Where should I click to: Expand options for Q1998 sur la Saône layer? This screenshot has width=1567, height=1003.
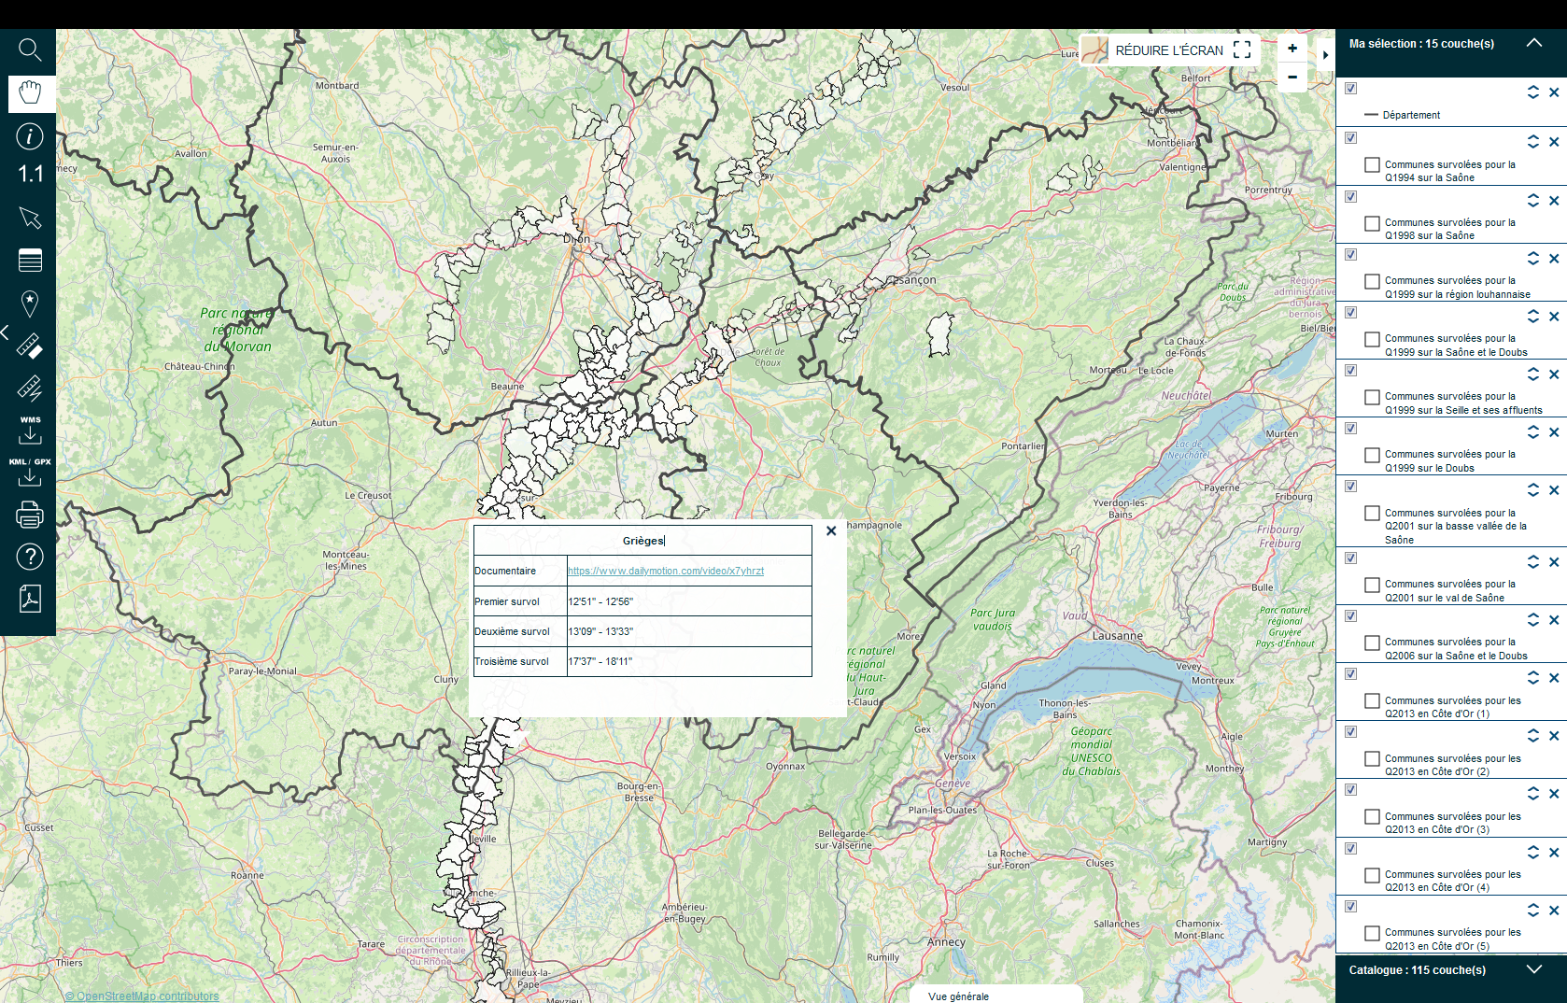click(1532, 201)
